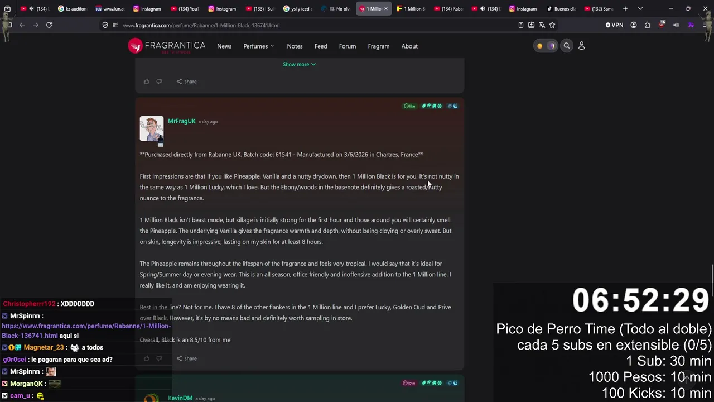Open the browser extensions puzzle icon
The width and height of the screenshot is (714, 402).
647,25
